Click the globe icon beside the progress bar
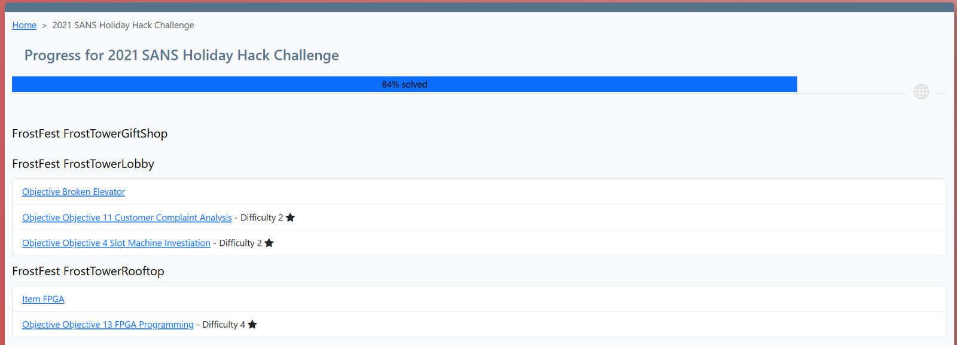This screenshot has height=345, width=957. pyautogui.click(x=921, y=91)
